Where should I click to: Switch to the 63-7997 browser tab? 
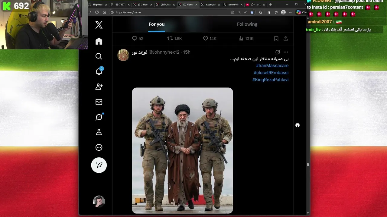pos(120,5)
